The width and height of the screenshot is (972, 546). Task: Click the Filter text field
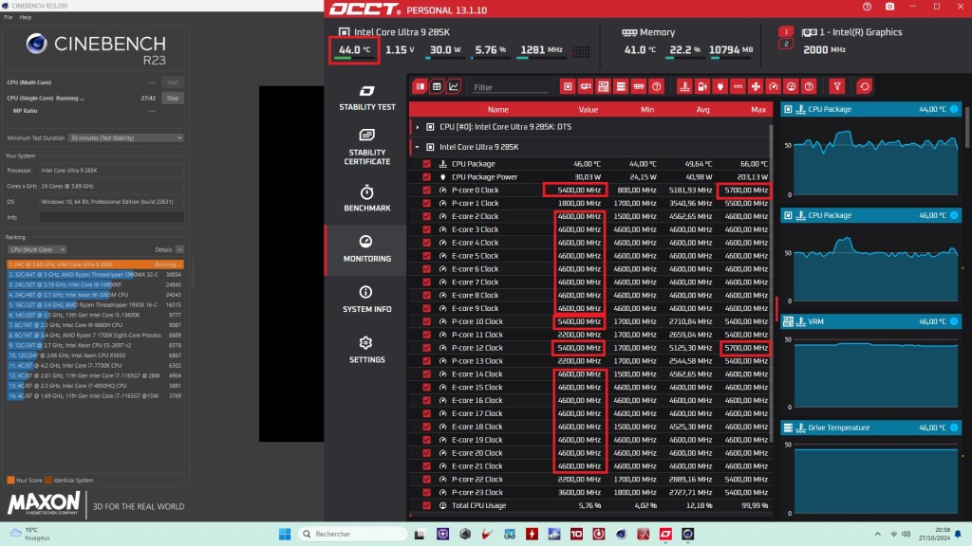[x=510, y=87]
